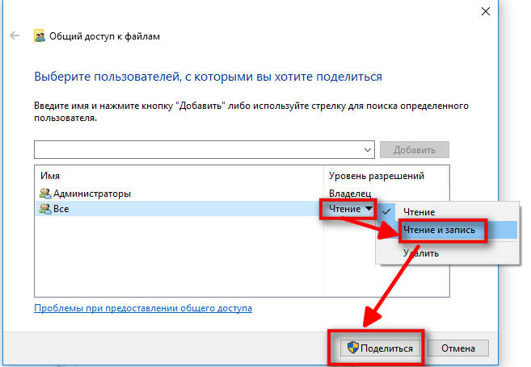
Task: Click the disabled Добавить button
Action: (x=415, y=150)
